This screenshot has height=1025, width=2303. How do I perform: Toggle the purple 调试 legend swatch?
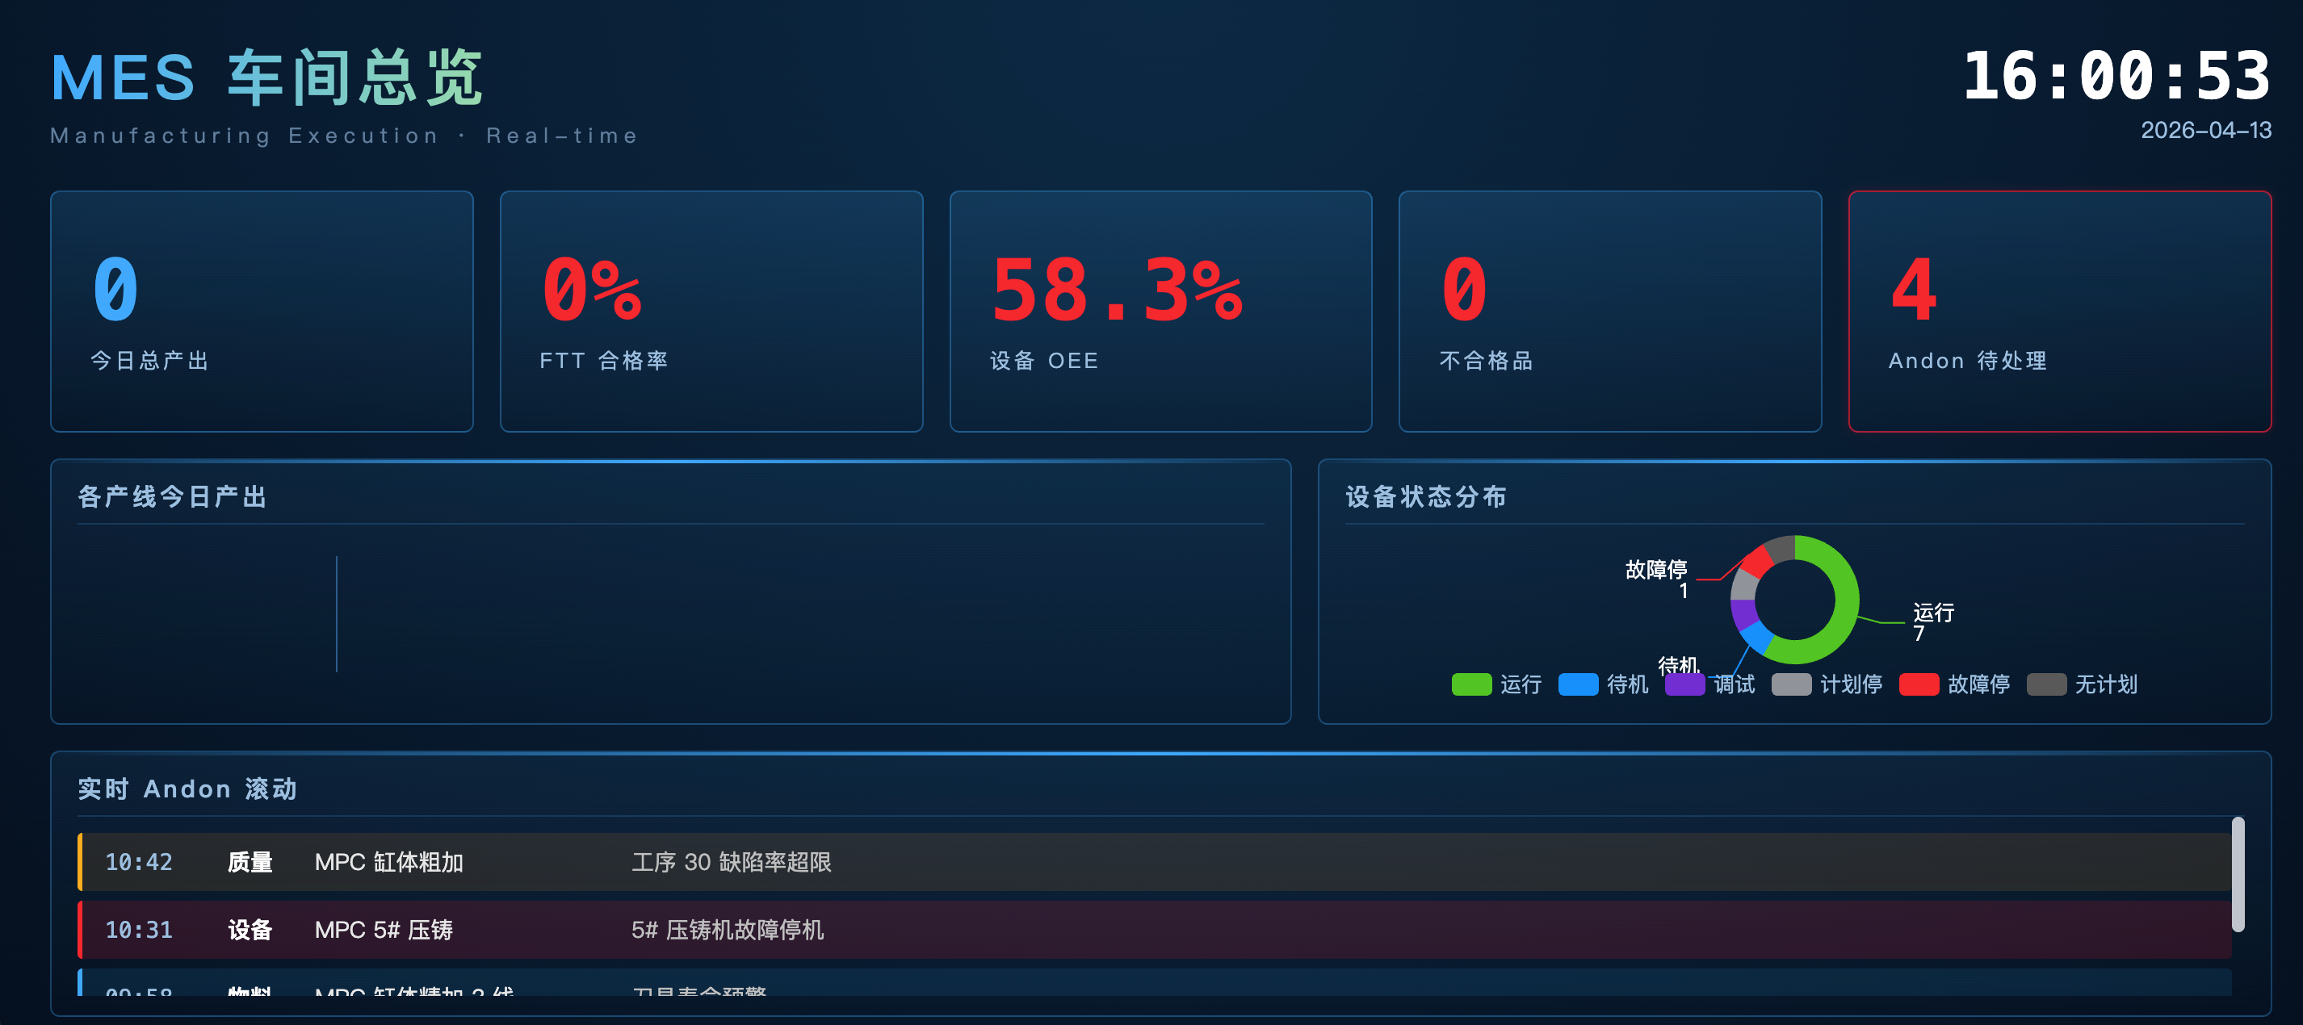click(1685, 684)
